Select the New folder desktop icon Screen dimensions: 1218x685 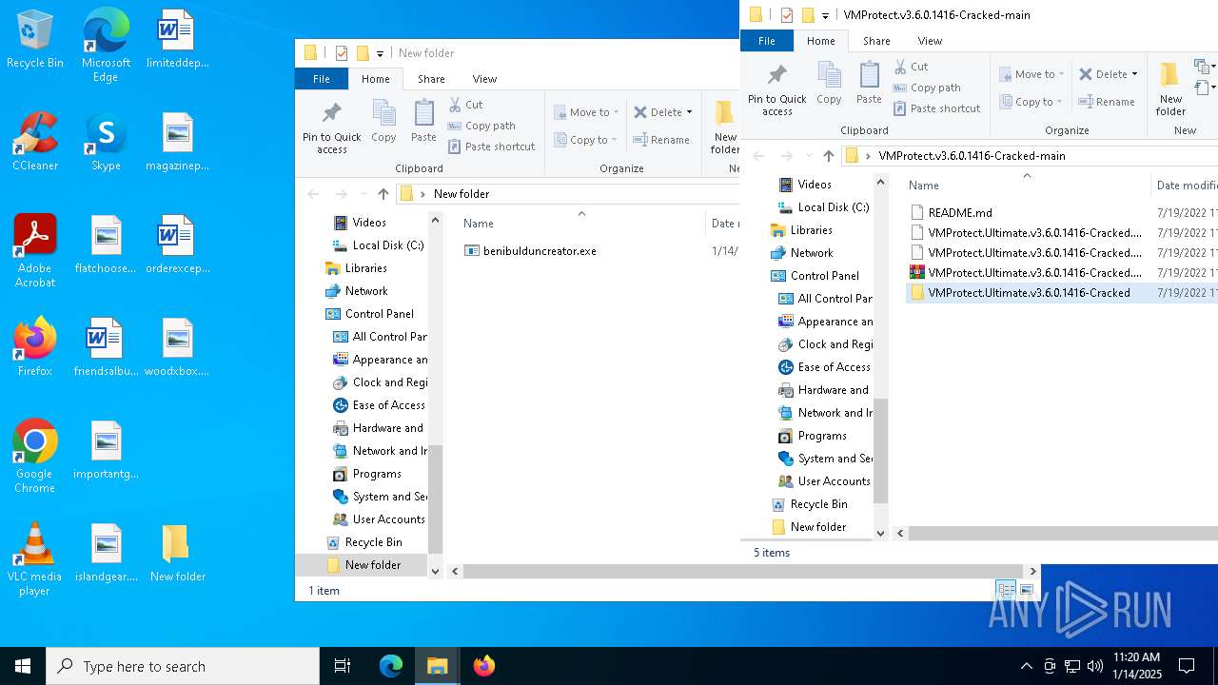point(177,553)
